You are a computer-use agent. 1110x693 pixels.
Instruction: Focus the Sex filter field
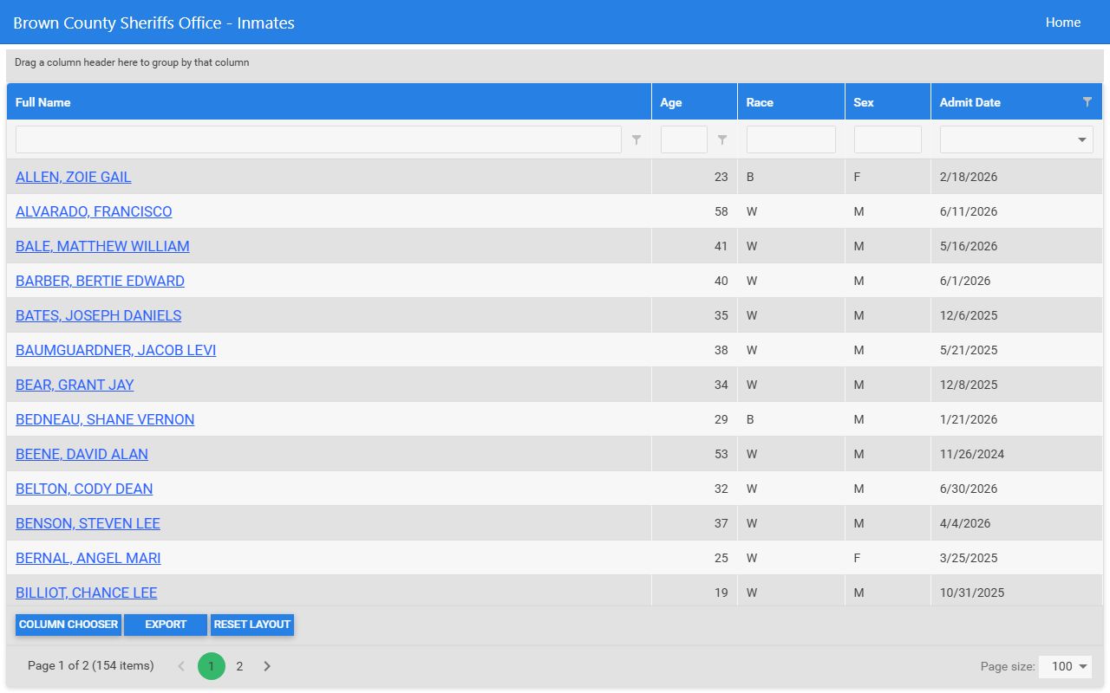pyautogui.click(x=888, y=139)
